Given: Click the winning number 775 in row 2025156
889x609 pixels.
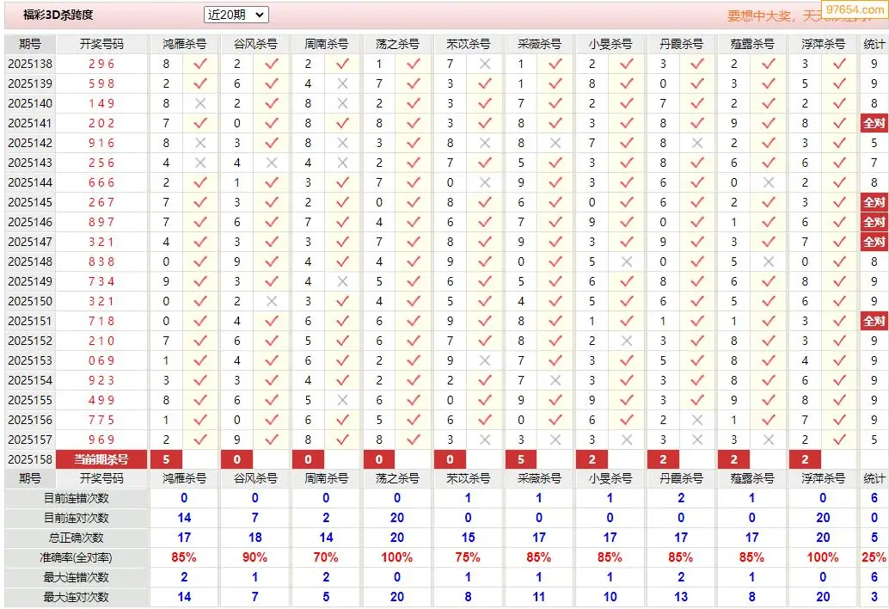Looking at the screenshot, I should (x=101, y=420).
